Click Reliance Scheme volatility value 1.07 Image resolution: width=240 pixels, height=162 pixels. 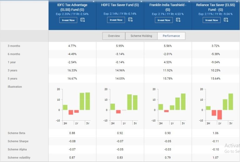click(215, 157)
